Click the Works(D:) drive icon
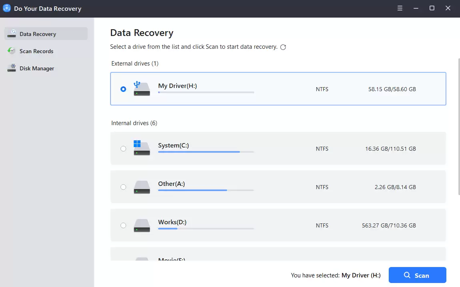 142,225
